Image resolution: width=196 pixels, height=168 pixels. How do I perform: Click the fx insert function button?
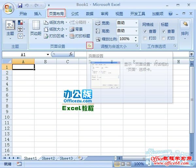point(71,54)
